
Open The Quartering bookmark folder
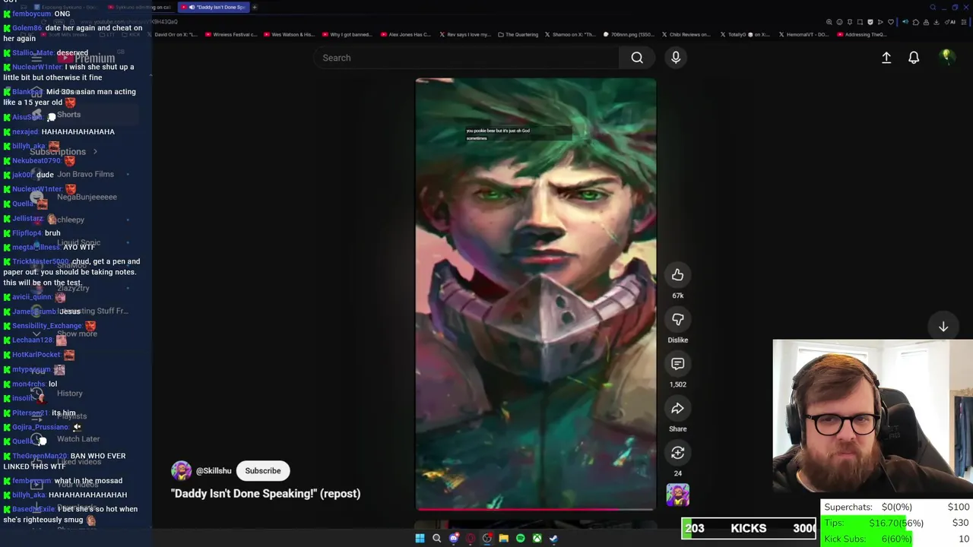[x=518, y=34]
